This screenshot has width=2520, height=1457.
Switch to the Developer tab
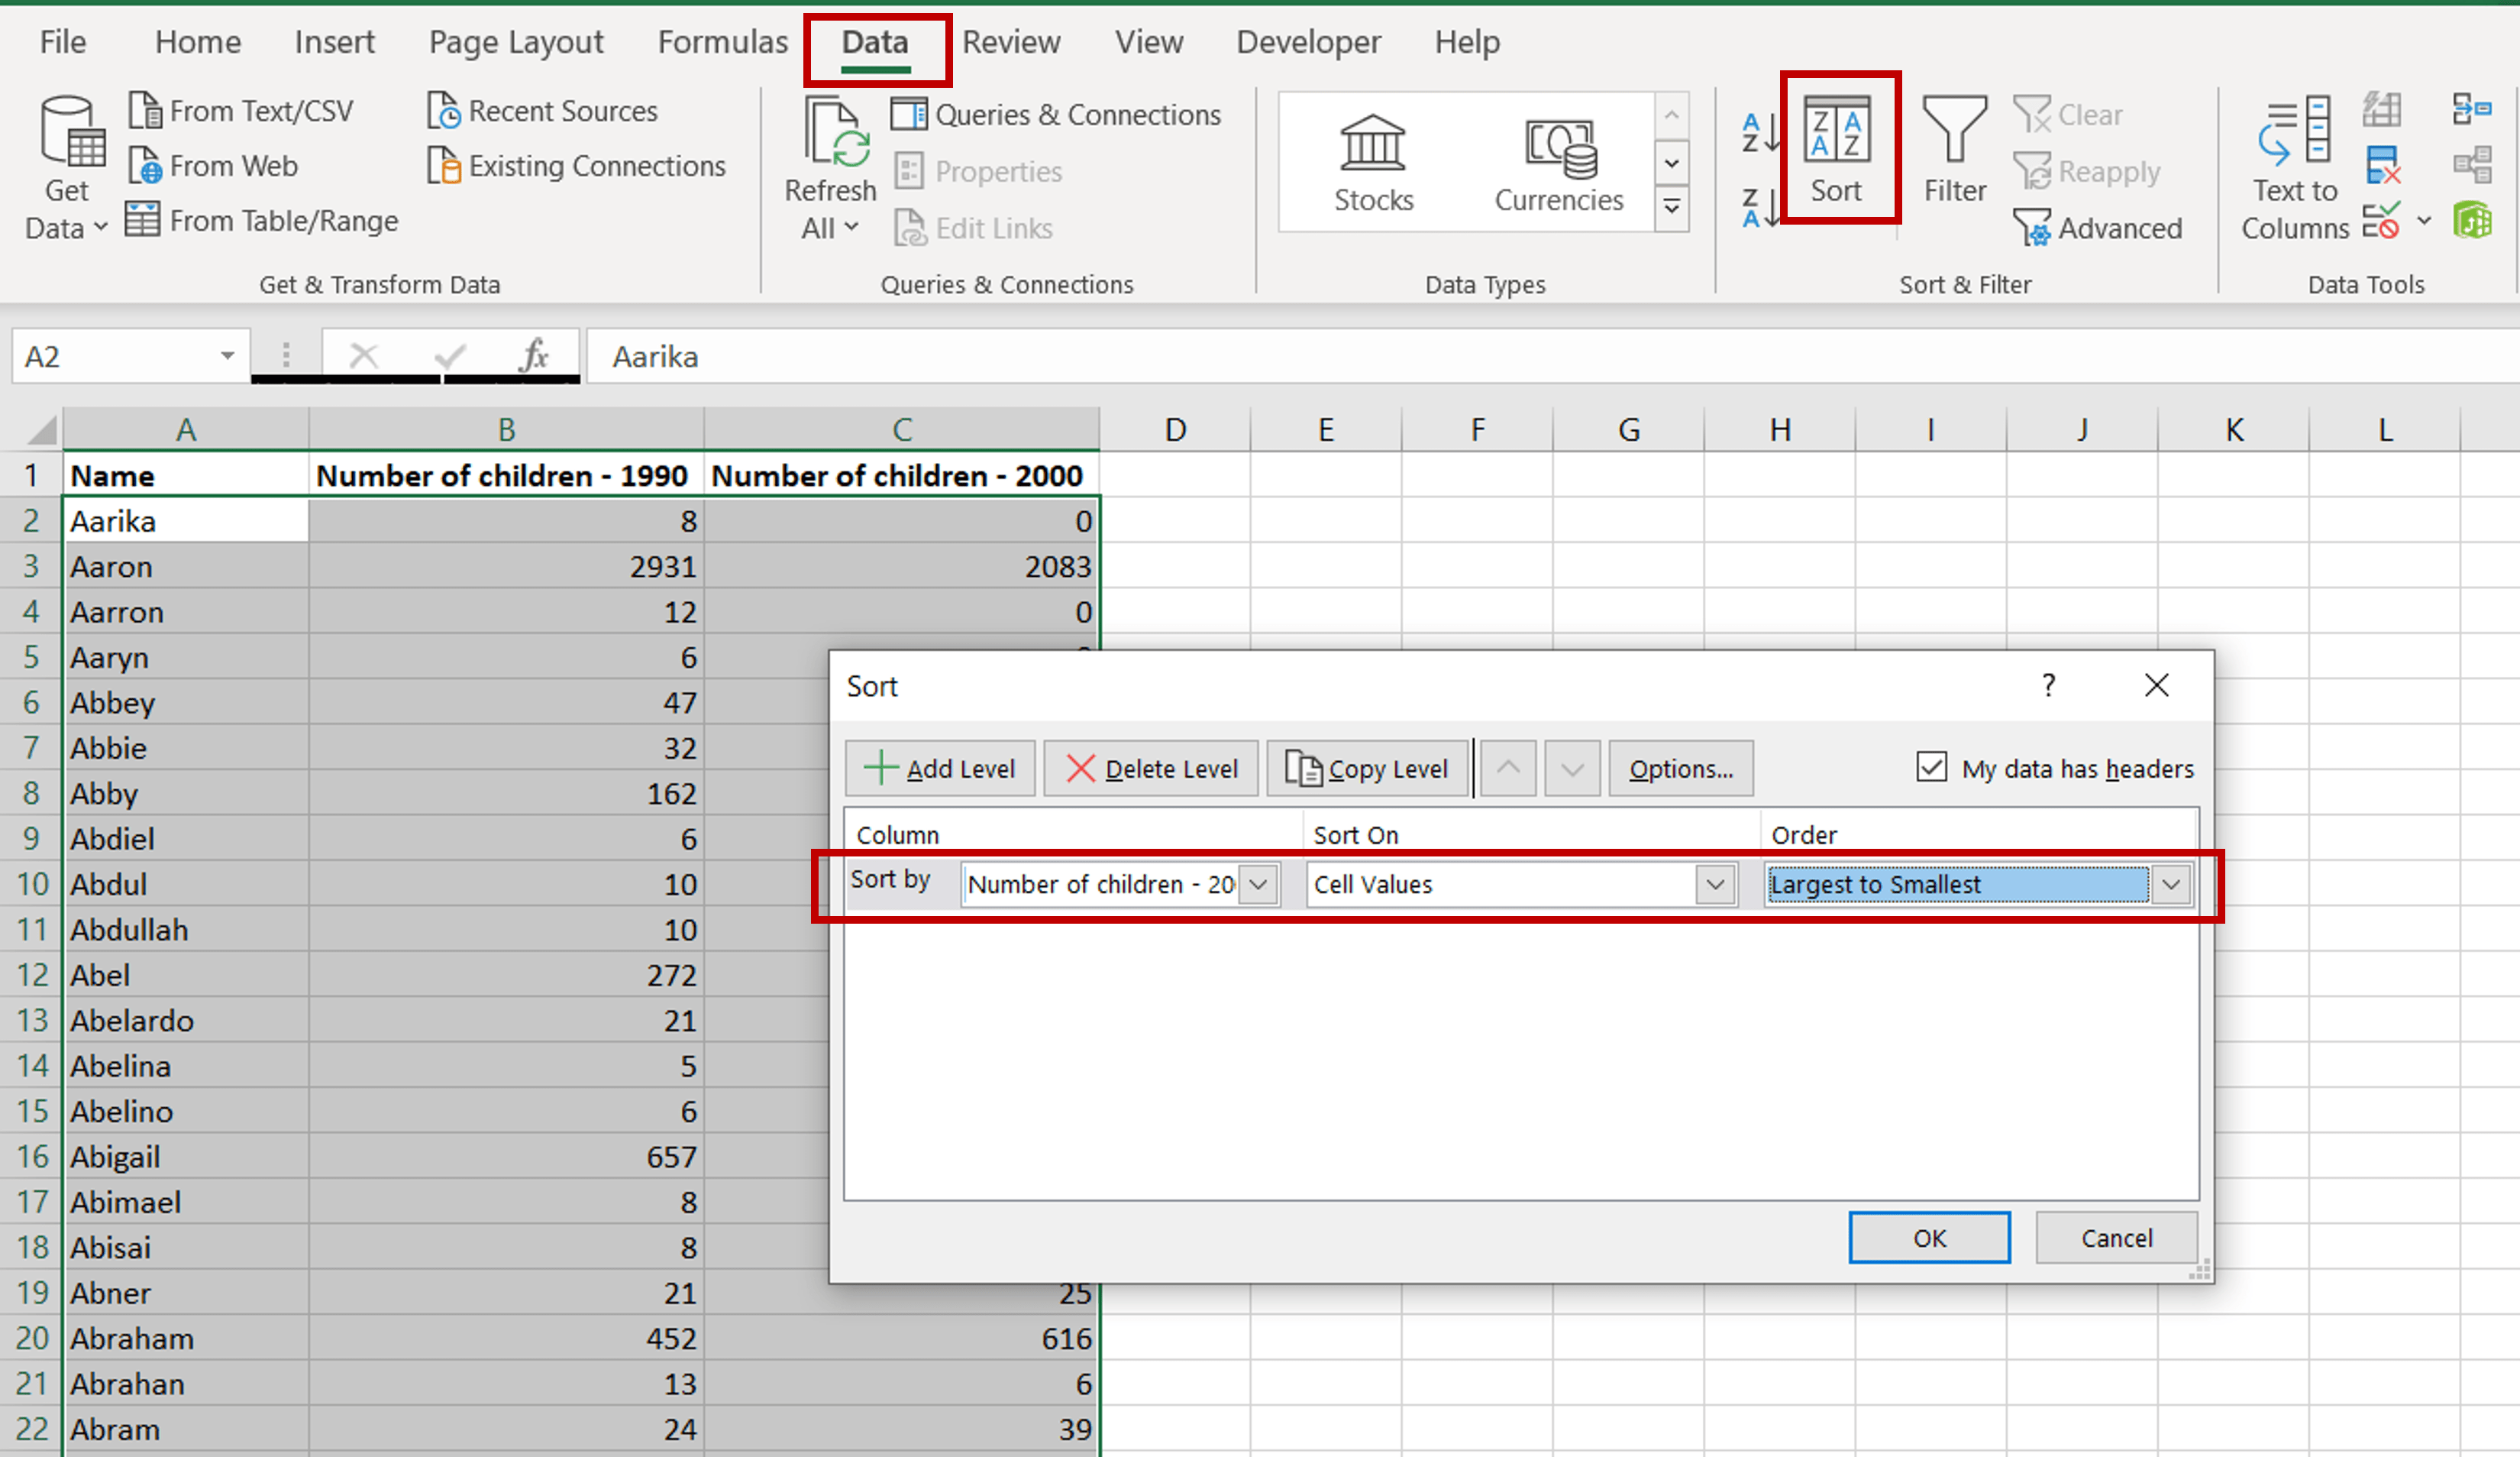tap(1309, 42)
